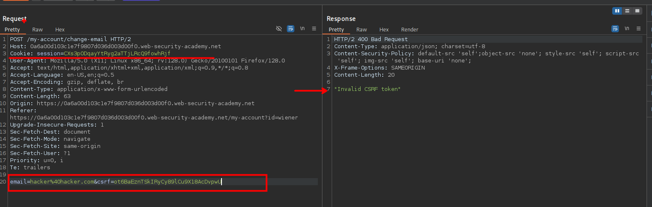The height and width of the screenshot is (207, 652).
Task: Toggle word wrap icon in Response panel
Action: coord(615,29)
